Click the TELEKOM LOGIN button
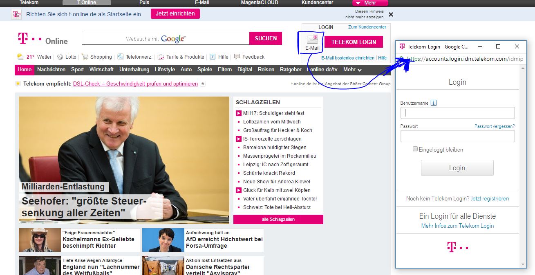The width and height of the screenshot is (535, 275). click(x=354, y=42)
